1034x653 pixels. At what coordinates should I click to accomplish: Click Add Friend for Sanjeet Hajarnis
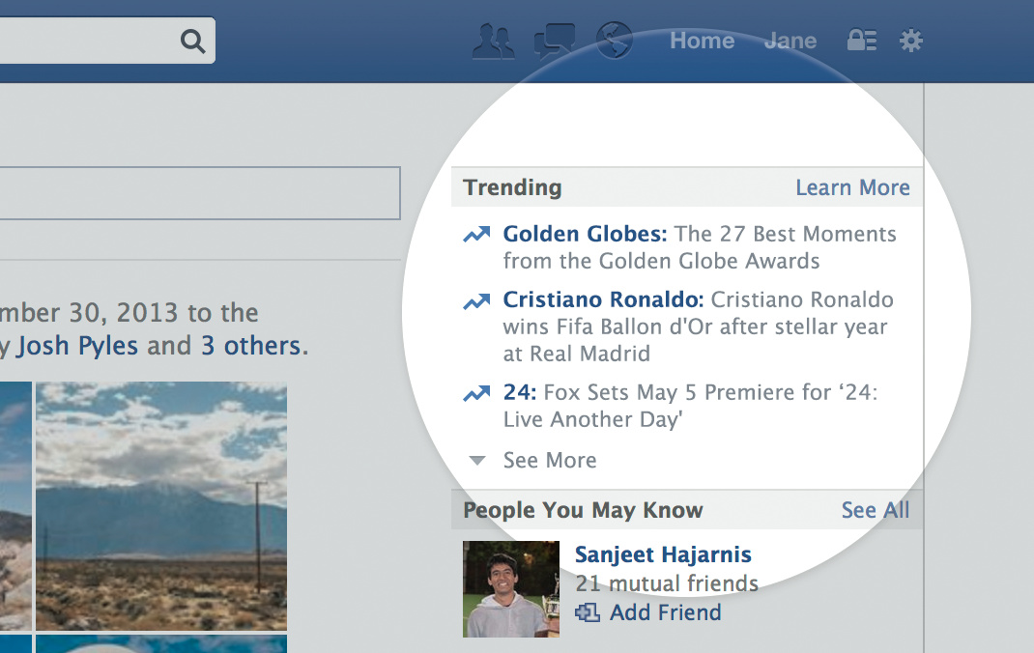click(x=664, y=612)
